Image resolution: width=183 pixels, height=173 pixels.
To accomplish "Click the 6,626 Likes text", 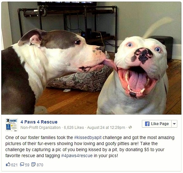I will pos(74,127).
